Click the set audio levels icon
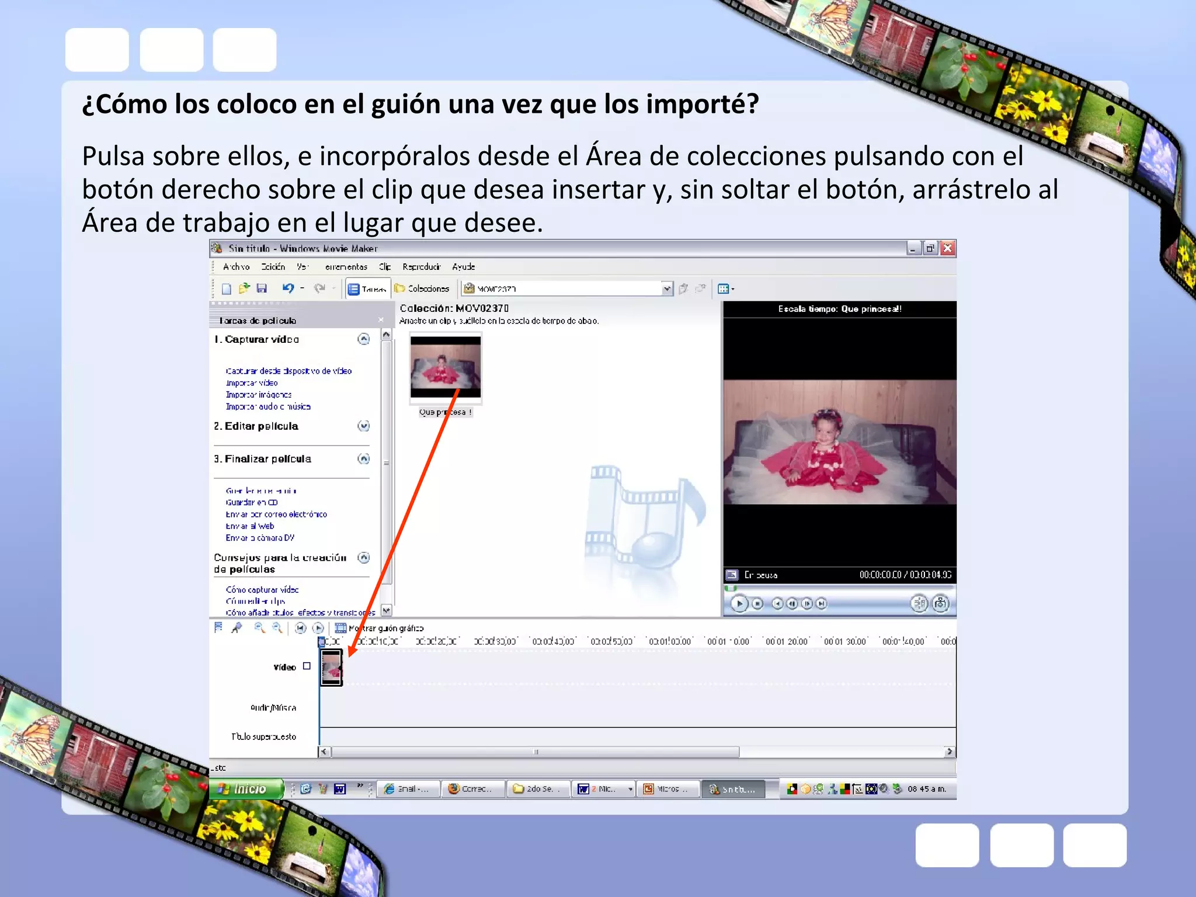The height and width of the screenshot is (897, 1196). point(218,628)
